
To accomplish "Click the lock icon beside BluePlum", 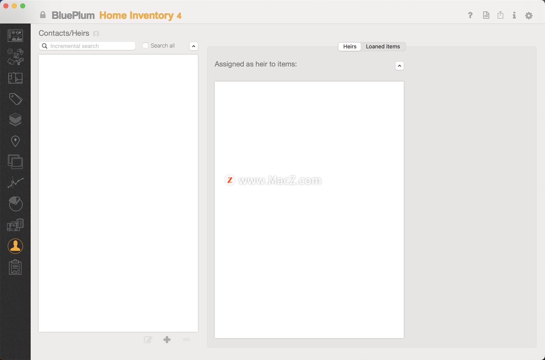I will pyautogui.click(x=43, y=15).
